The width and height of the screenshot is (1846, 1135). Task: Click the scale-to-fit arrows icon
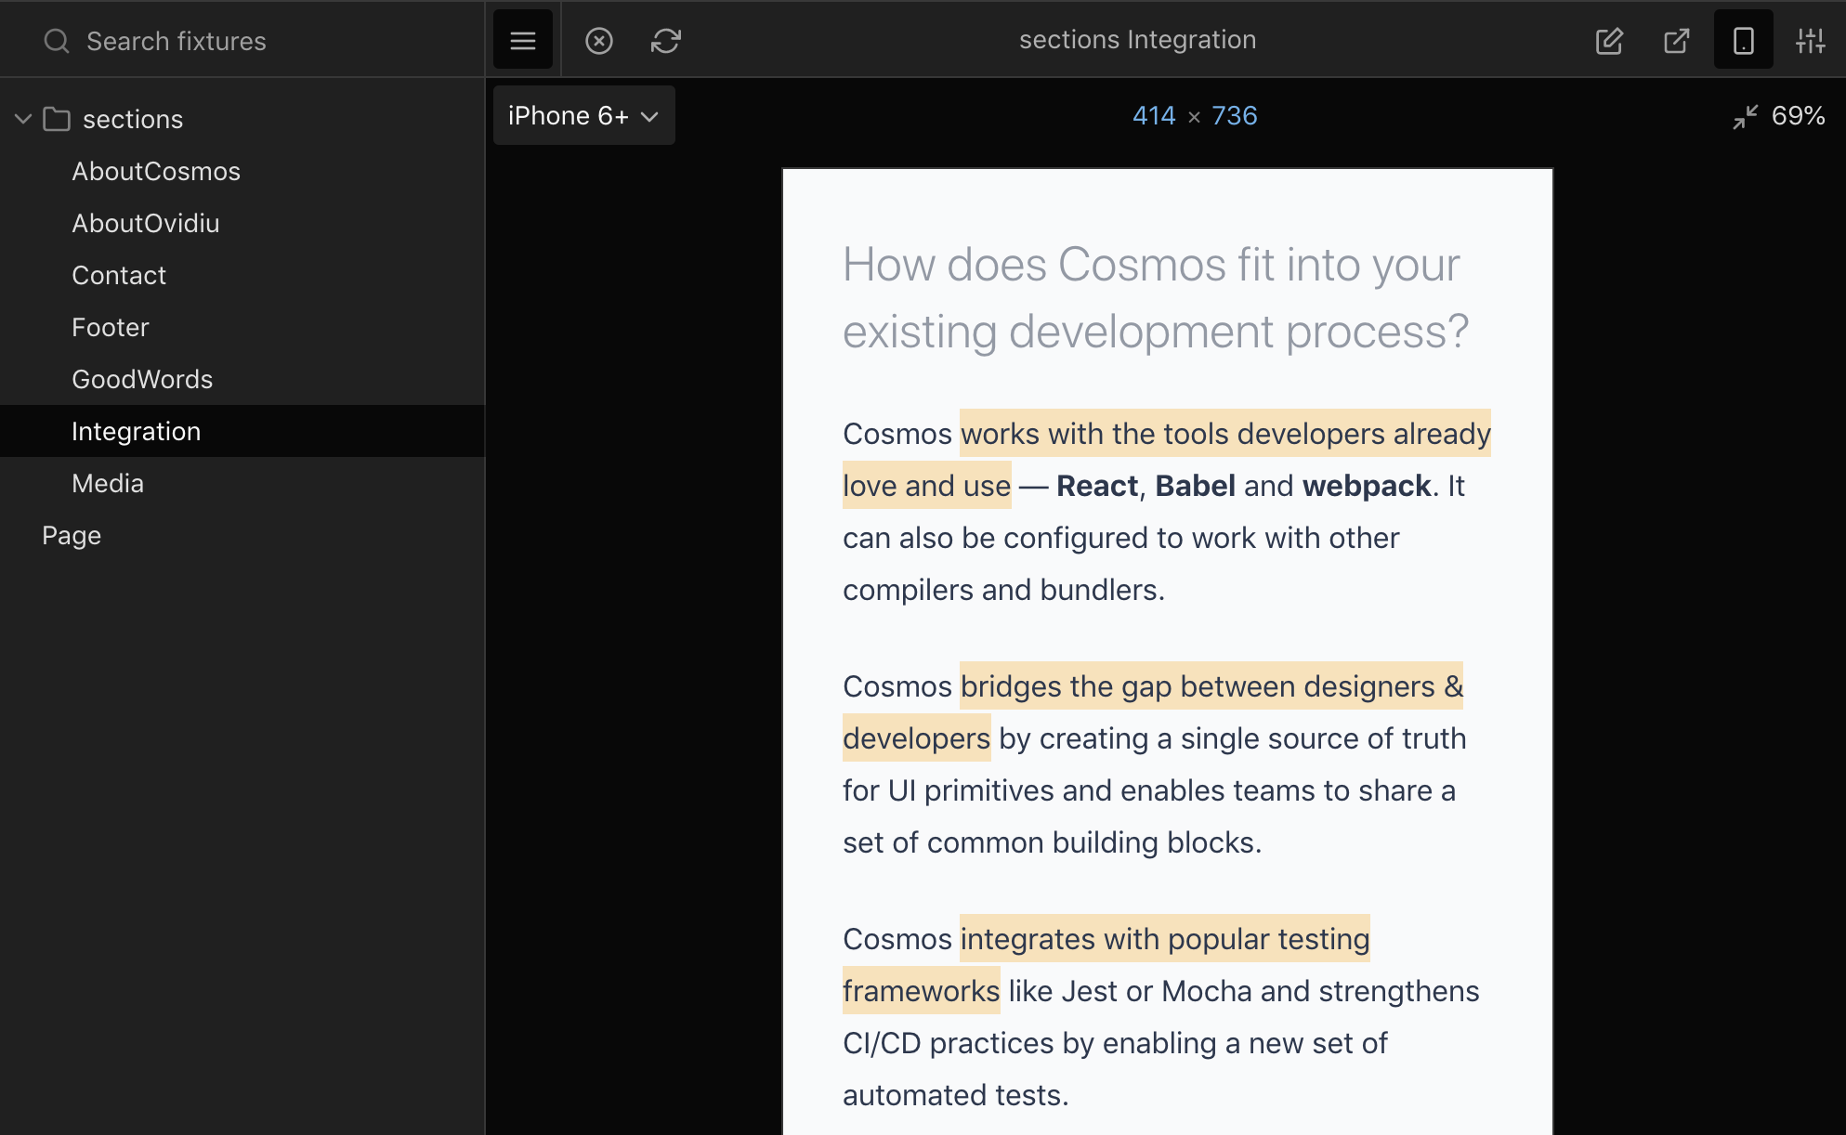[x=1745, y=117]
